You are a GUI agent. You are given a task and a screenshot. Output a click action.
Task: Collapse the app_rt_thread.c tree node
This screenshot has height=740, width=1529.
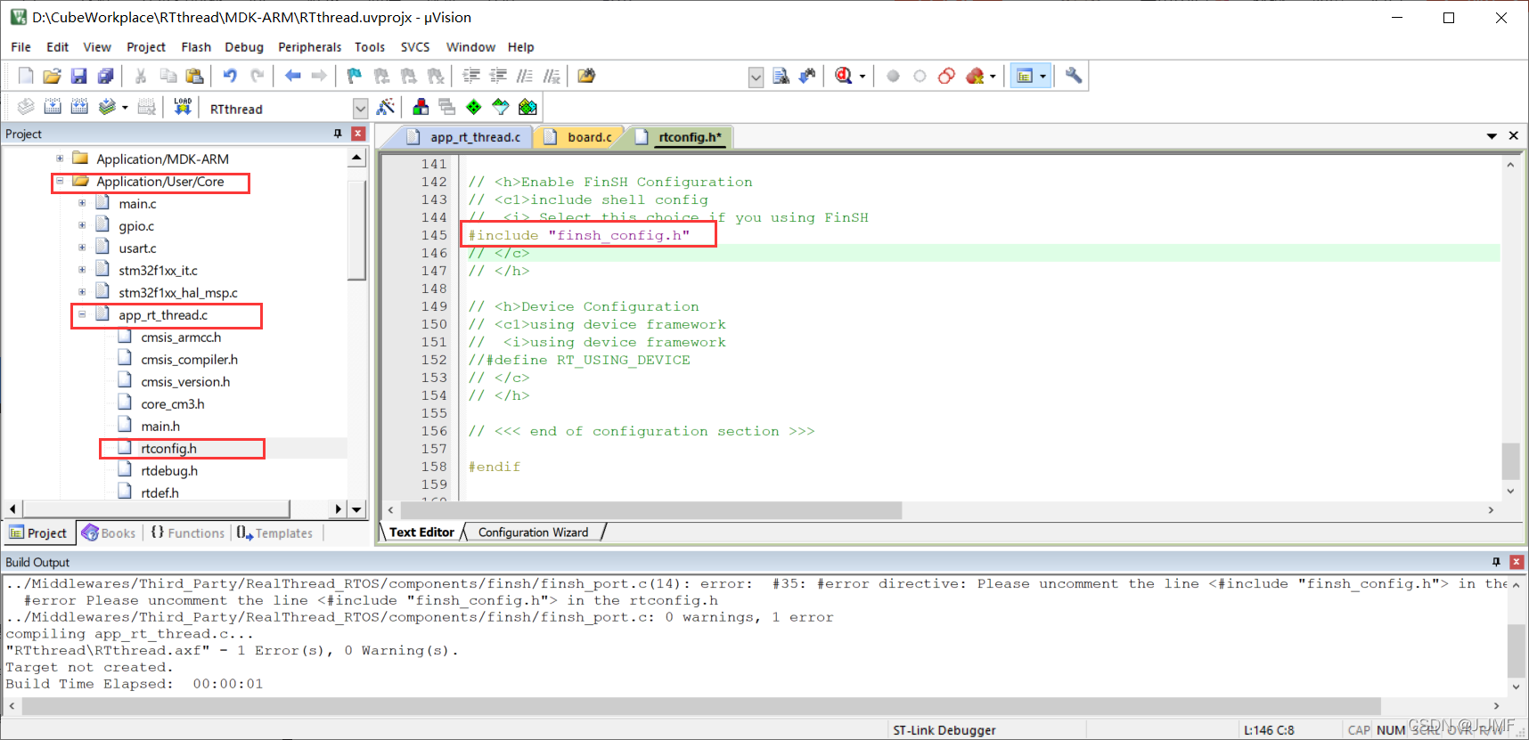(x=82, y=314)
